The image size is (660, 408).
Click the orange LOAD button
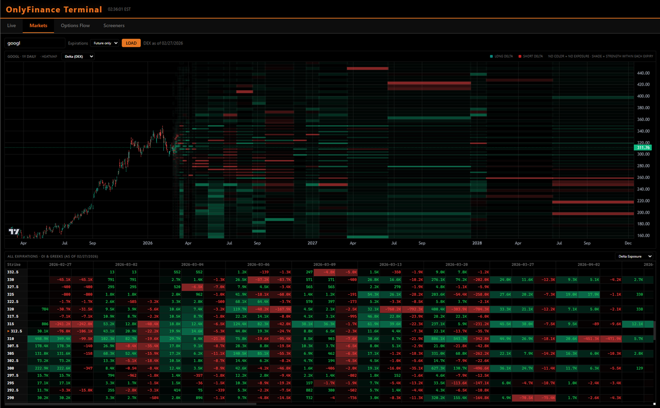click(131, 43)
